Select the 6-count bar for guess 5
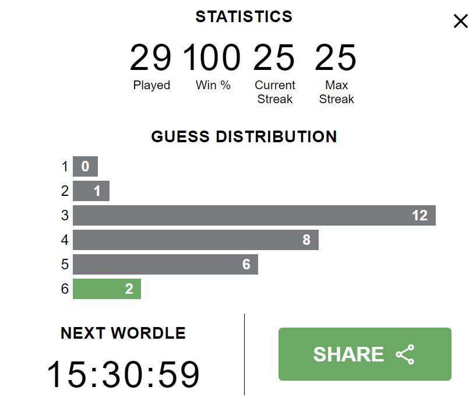This screenshot has height=397, width=469. tap(165, 264)
